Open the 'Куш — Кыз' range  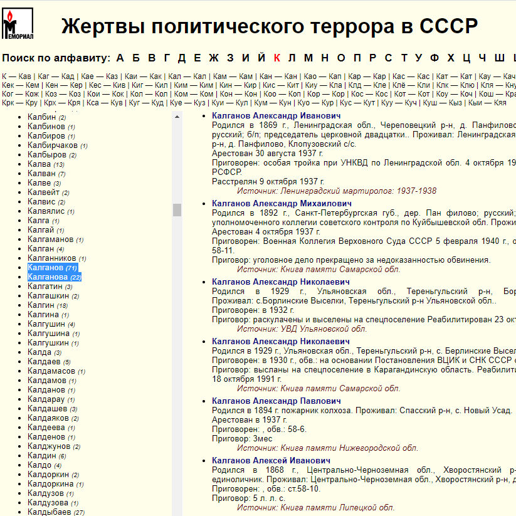pos(442,103)
